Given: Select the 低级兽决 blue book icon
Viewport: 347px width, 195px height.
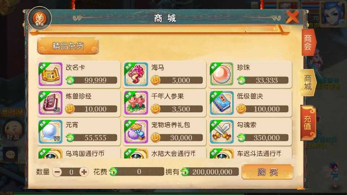Looking at the screenshot, I should pyautogui.click(x=222, y=103).
